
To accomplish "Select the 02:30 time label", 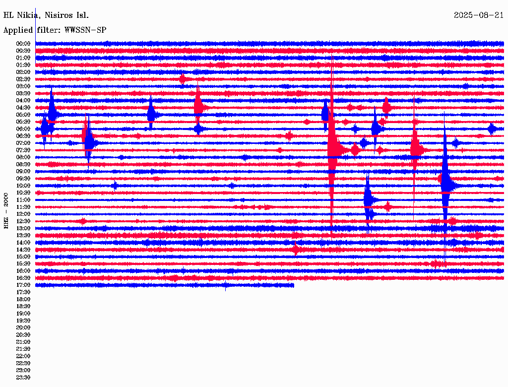I will 23,79.
